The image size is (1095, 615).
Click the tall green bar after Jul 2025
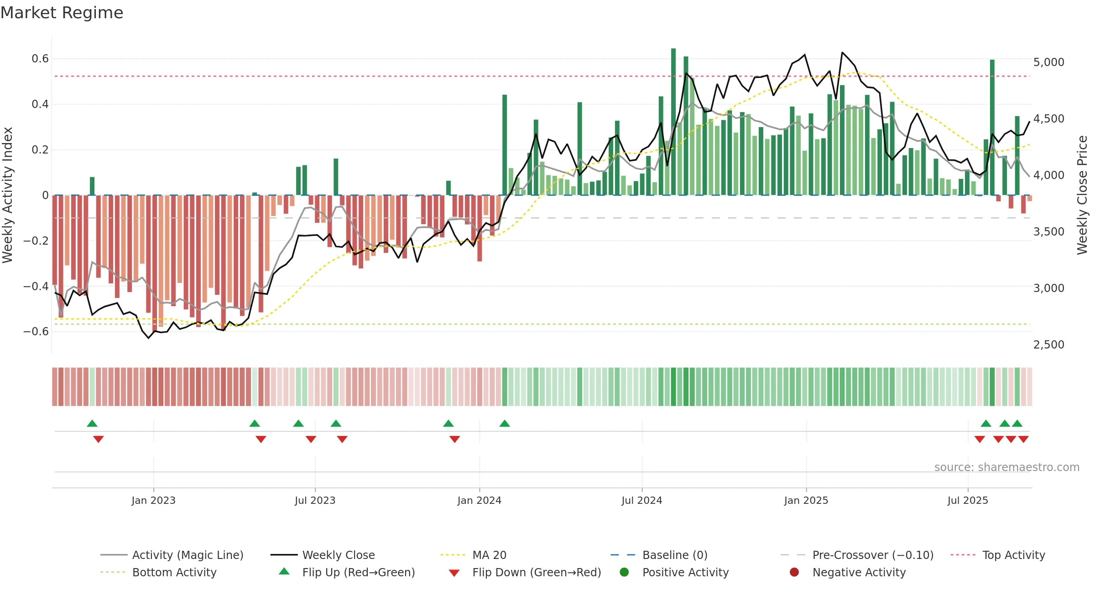992,127
